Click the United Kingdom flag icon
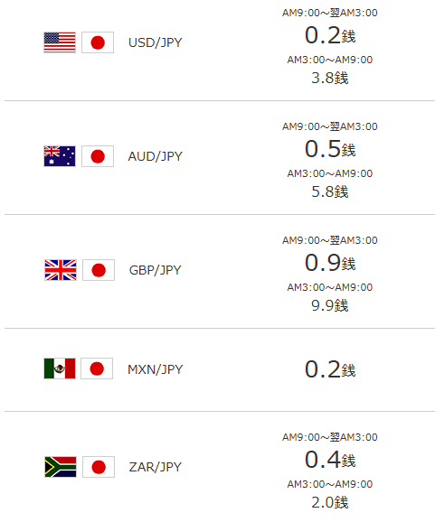The height and width of the screenshot is (522, 435). (x=61, y=270)
